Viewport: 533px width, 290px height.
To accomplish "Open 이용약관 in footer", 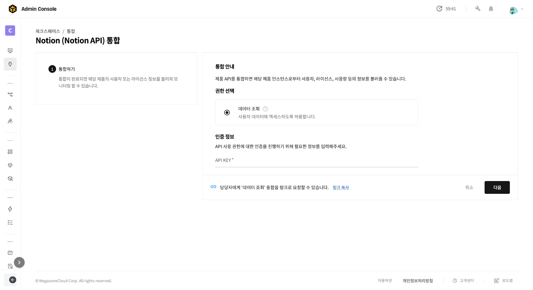I will tap(385, 281).
